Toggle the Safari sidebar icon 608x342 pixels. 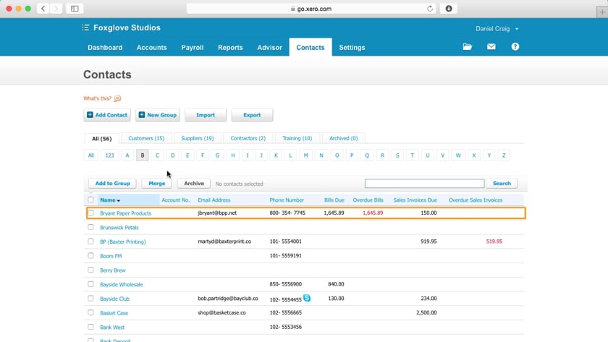(x=75, y=9)
